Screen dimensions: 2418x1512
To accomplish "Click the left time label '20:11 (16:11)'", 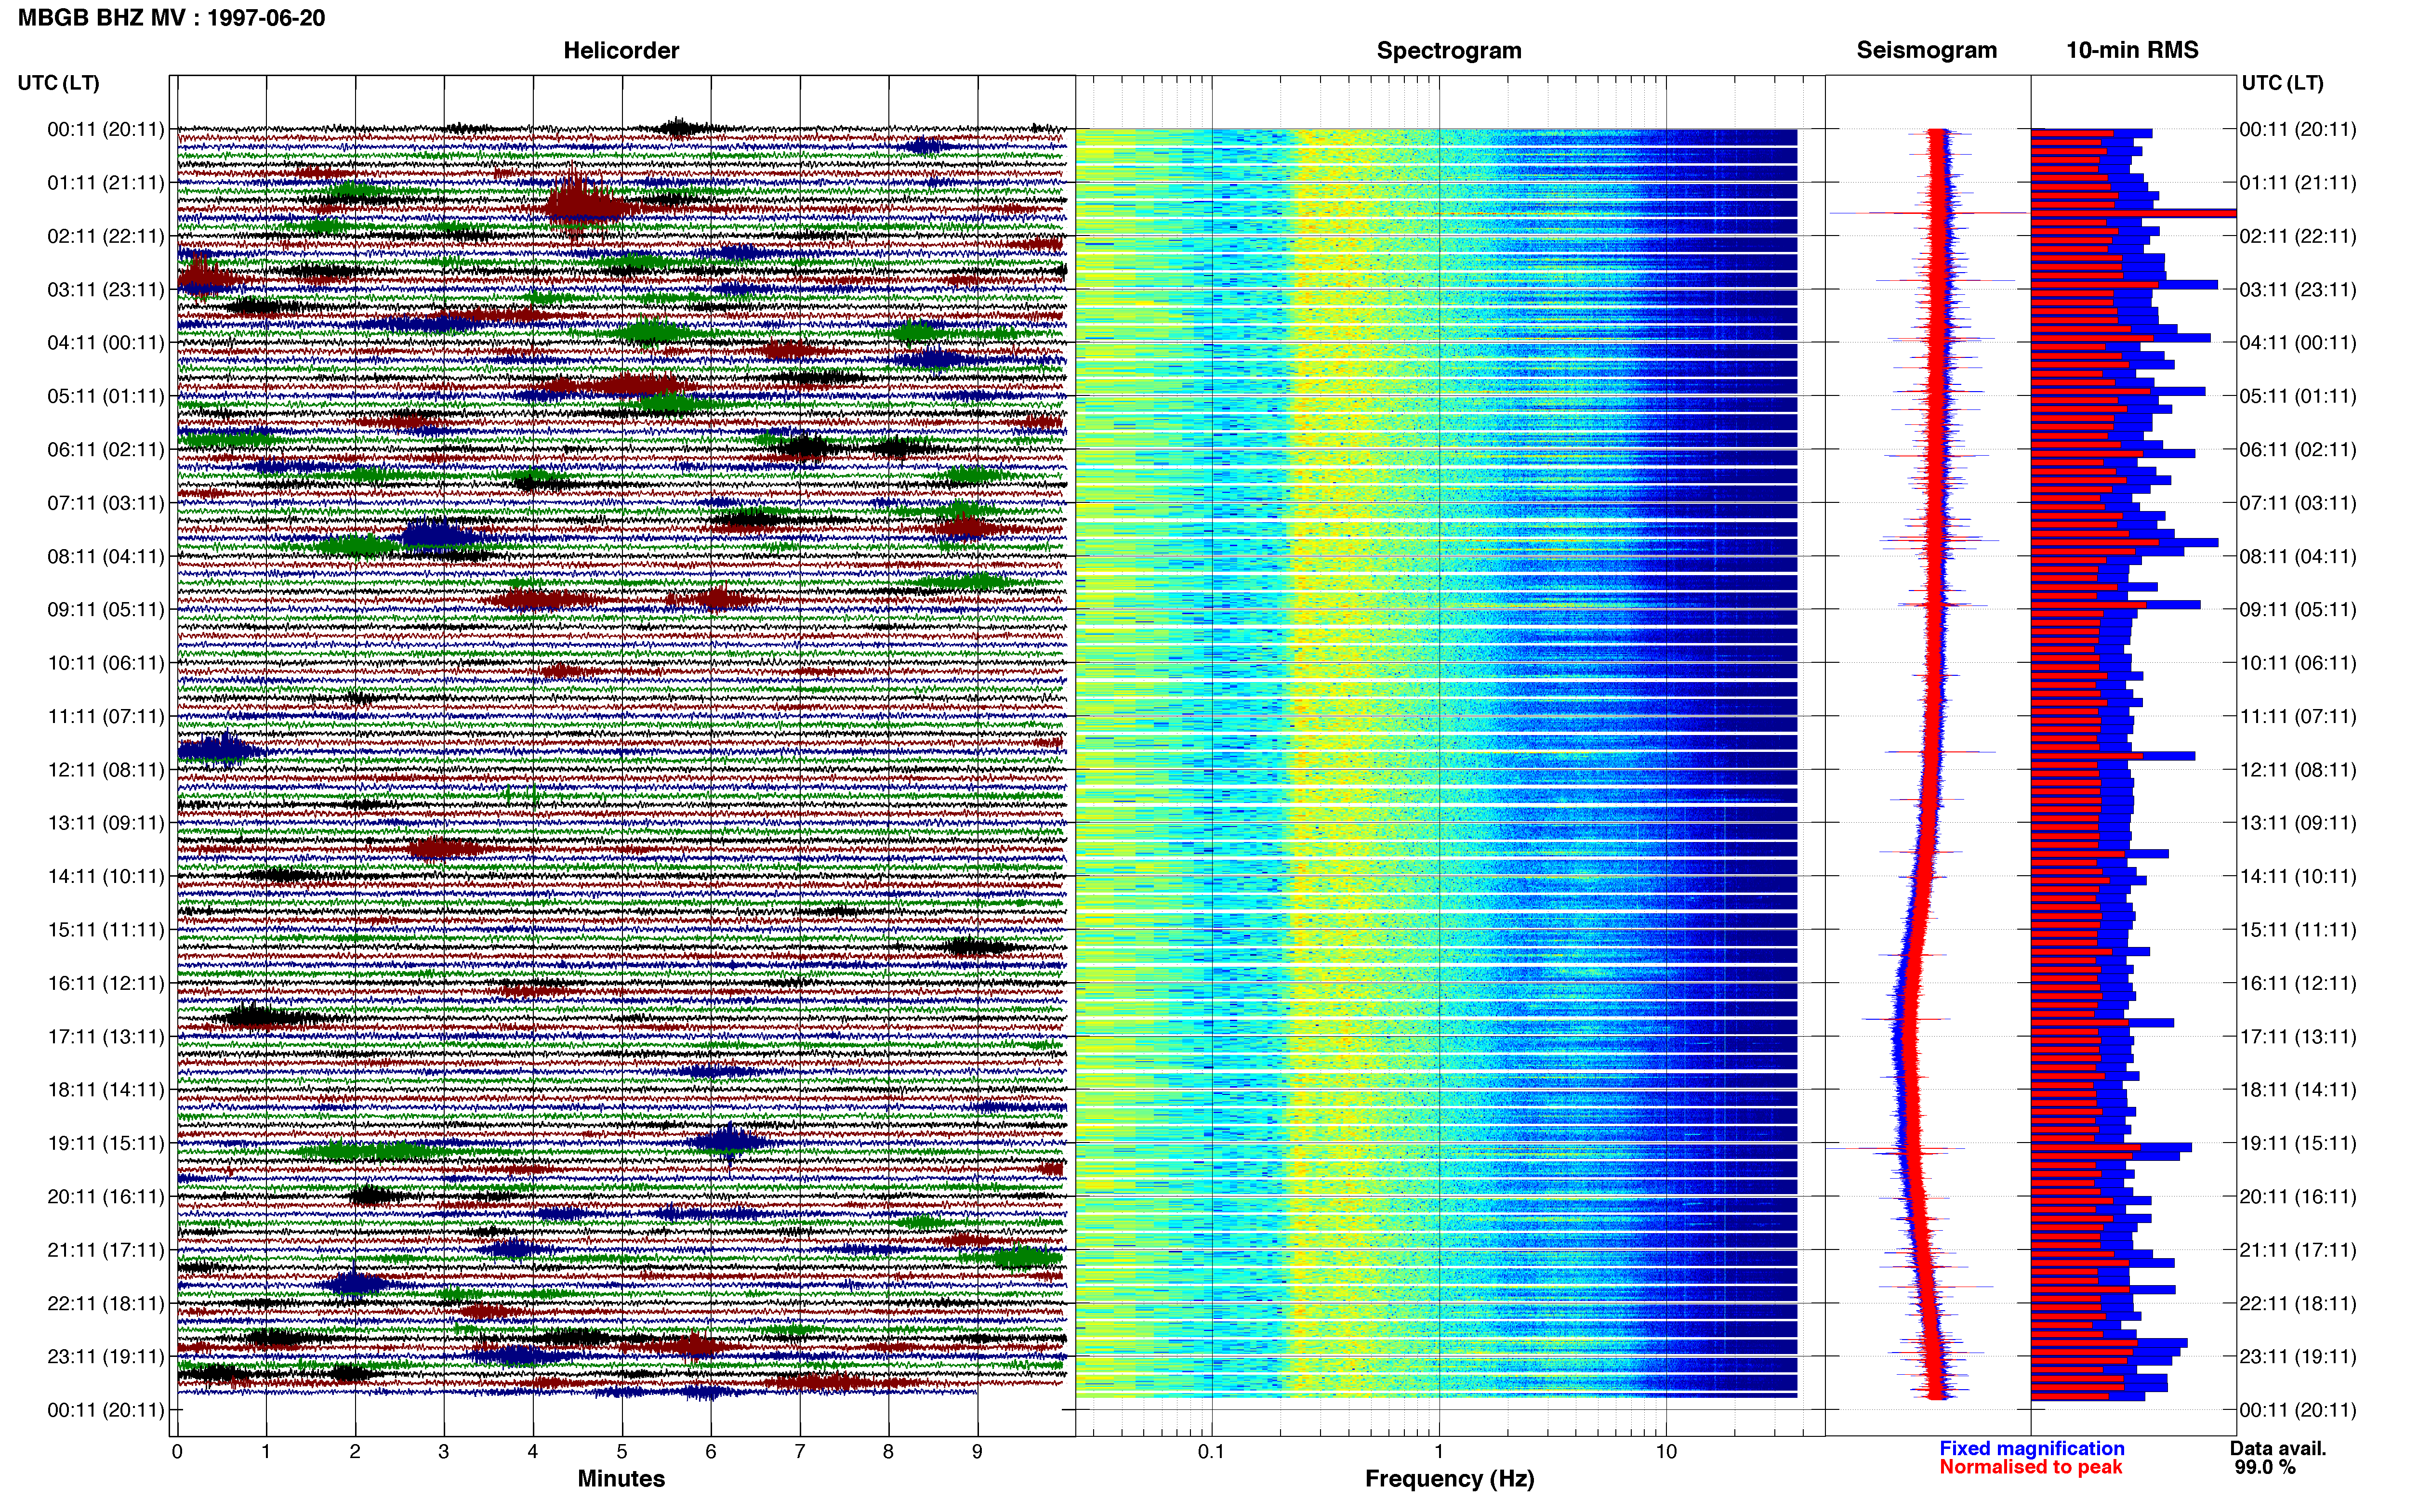I will [106, 1196].
